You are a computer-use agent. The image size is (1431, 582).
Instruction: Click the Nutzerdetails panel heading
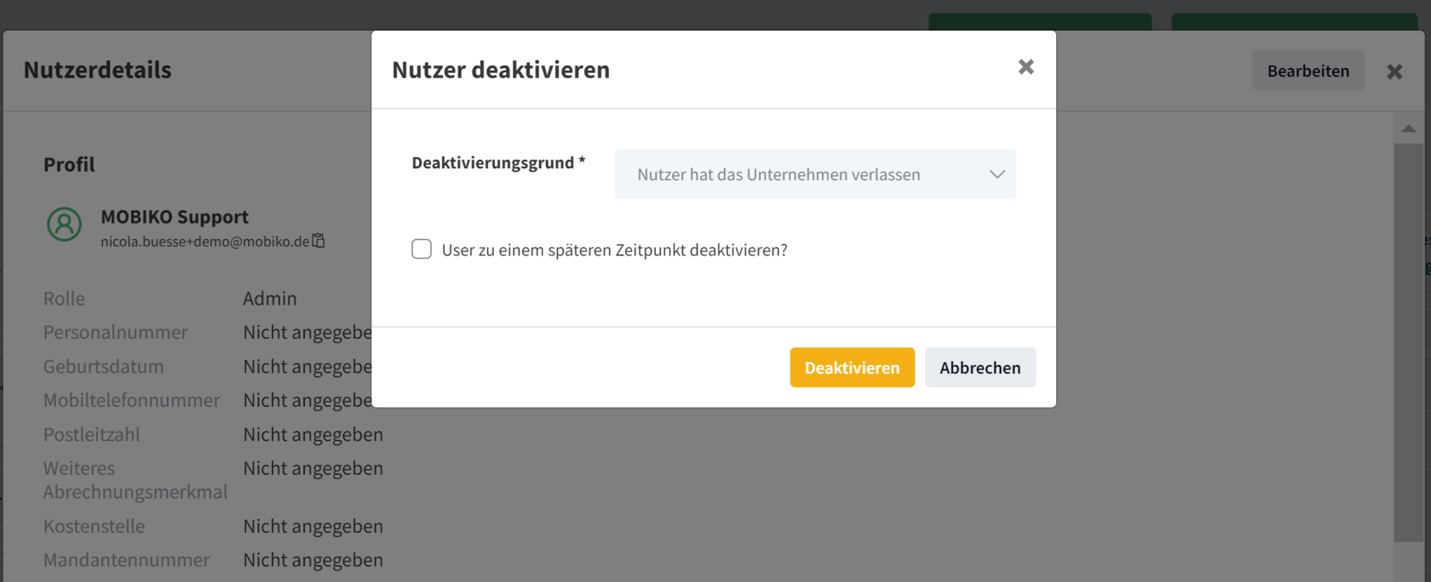[x=97, y=70]
